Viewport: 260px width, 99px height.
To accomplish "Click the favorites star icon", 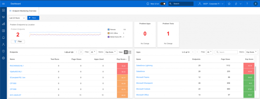I will [229, 4].
